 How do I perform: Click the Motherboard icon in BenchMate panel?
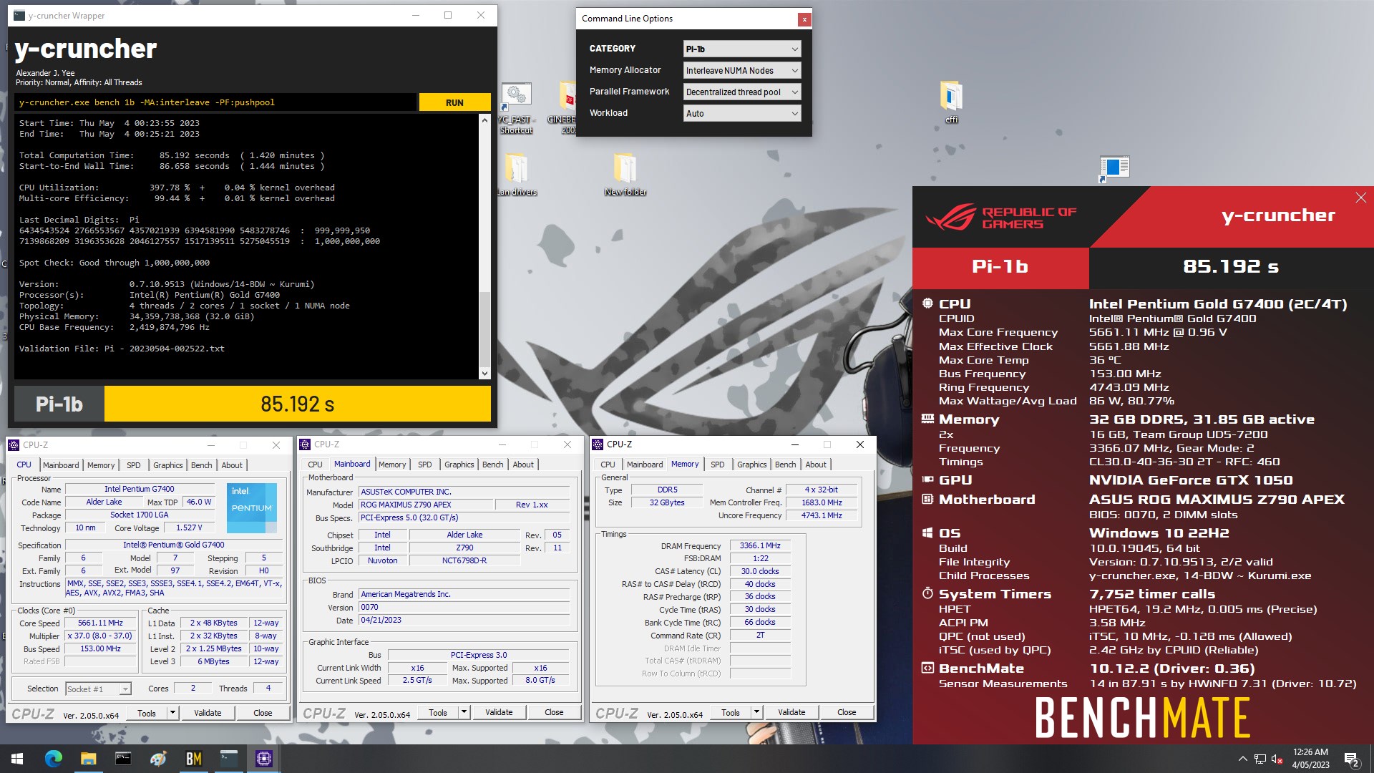pos(927,499)
